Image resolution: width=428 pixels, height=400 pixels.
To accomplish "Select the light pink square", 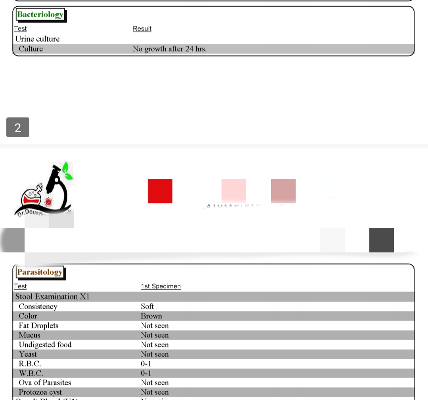I will click(234, 191).
